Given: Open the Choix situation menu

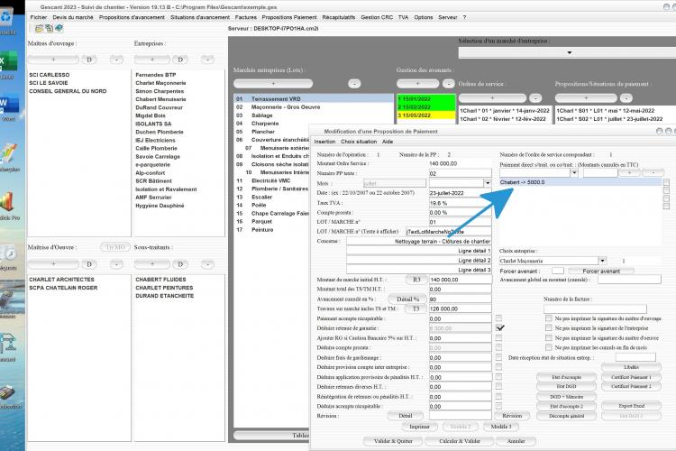Looking at the screenshot, I should coord(359,142).
